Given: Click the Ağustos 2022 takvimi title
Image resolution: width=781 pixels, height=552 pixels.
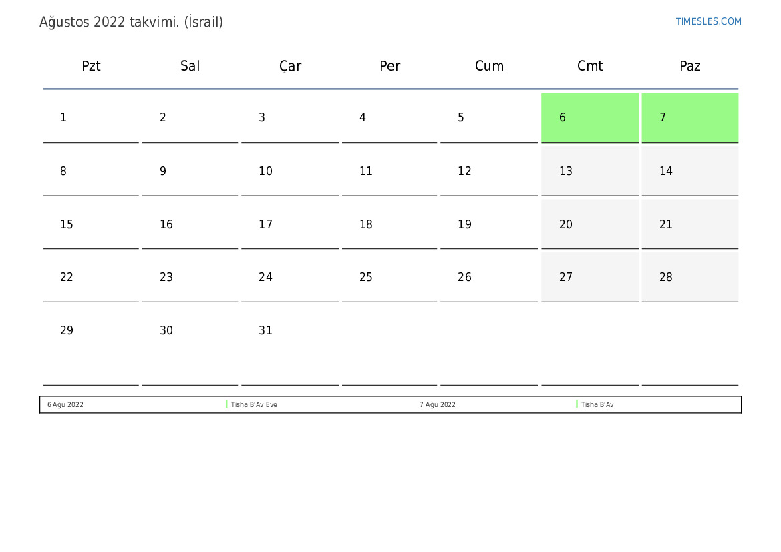Looking at the screenshot, I should [x=132, y=22].
